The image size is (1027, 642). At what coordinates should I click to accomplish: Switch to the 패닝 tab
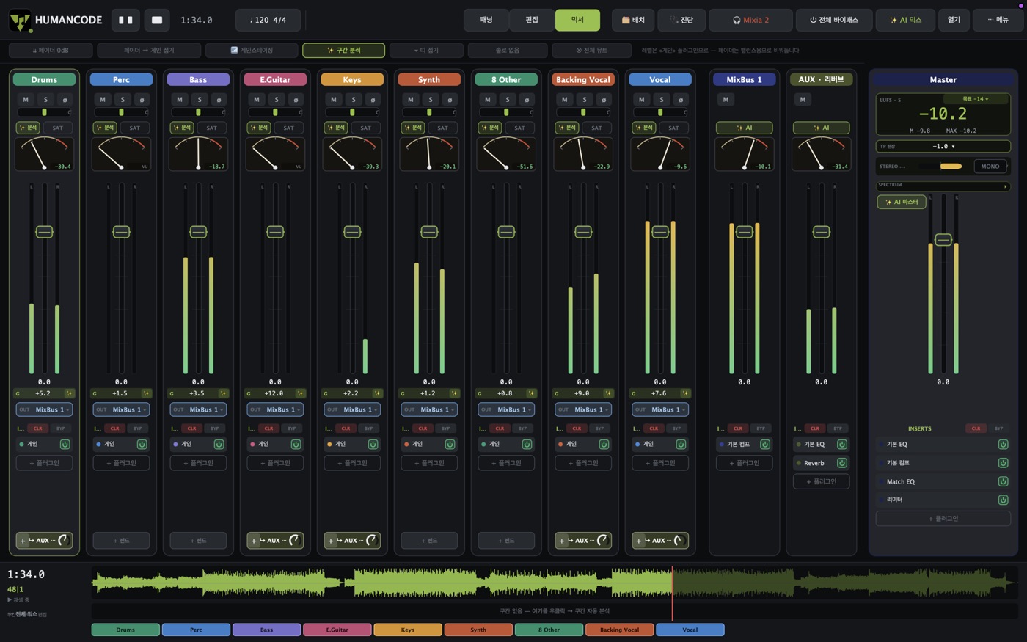click(486, 20)
